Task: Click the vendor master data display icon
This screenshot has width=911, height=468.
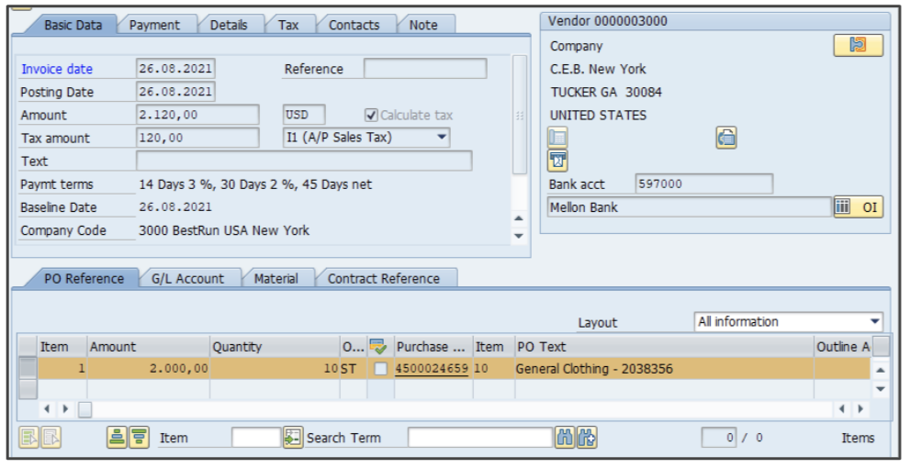Action: point(858,45)
